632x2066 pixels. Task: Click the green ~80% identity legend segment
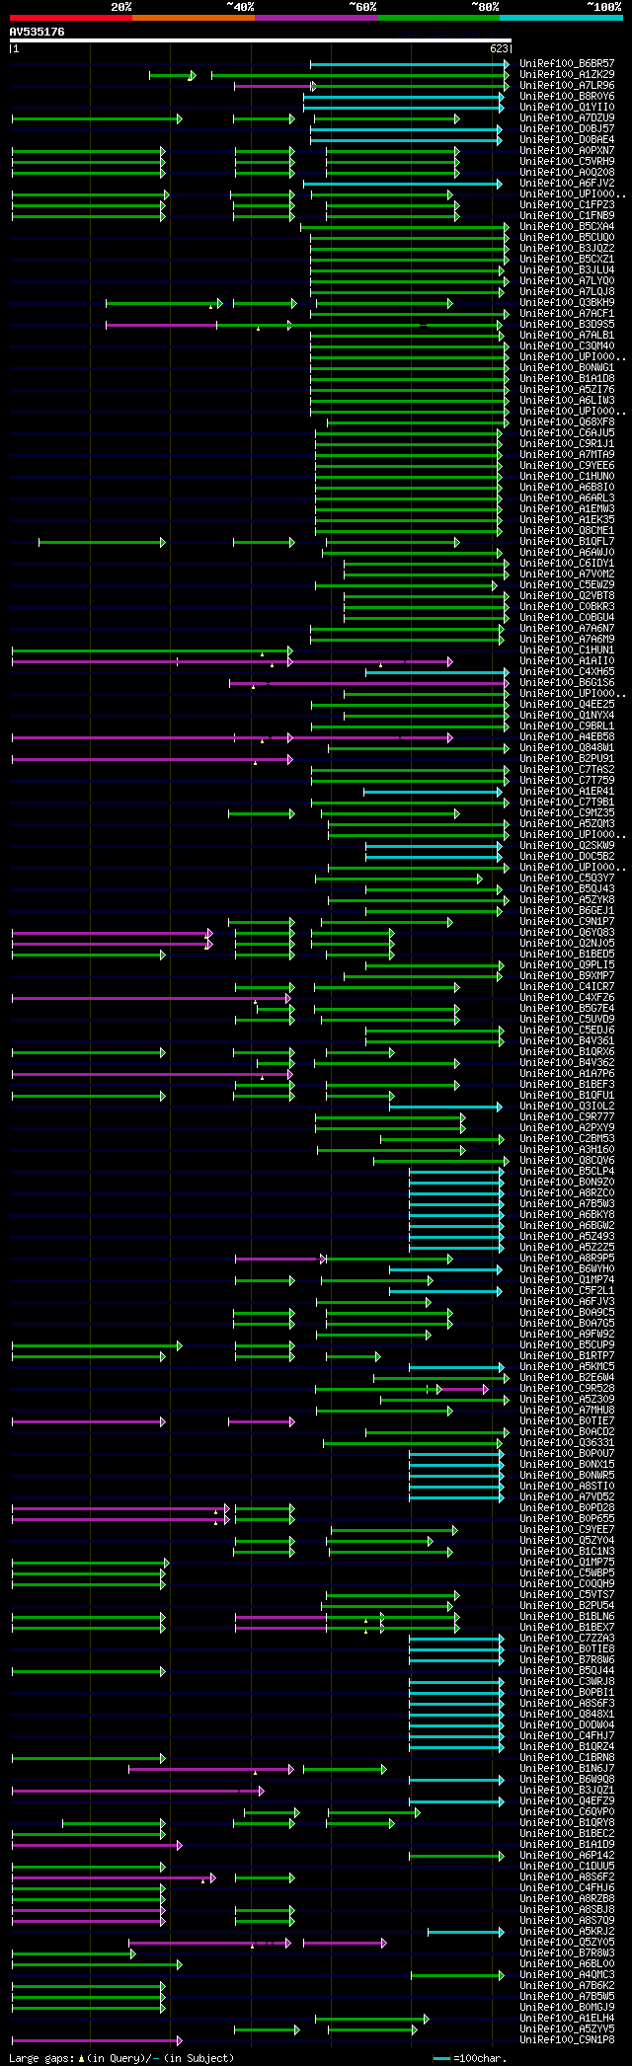pos(438,18)
